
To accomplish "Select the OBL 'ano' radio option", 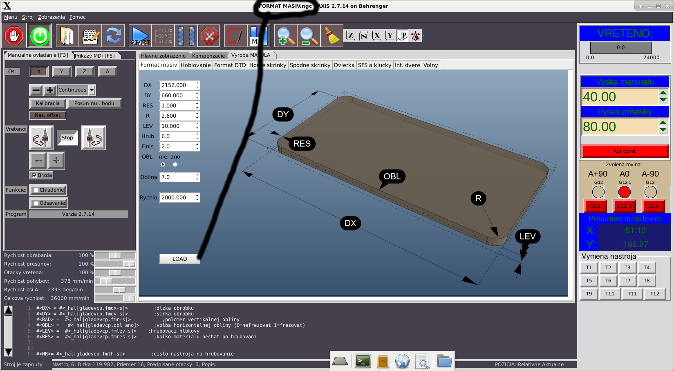I will point(175,165).
